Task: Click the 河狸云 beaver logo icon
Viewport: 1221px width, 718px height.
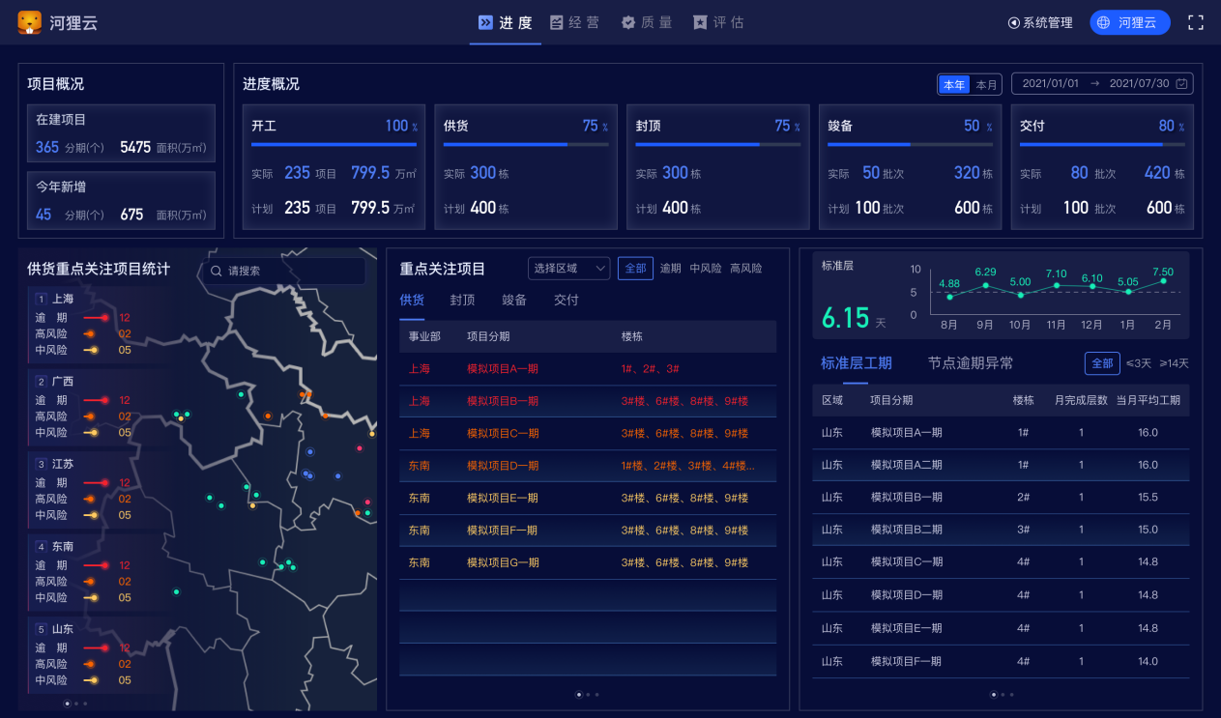Action: (29, 22)
